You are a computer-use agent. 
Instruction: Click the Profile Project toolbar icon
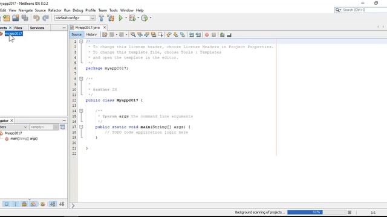145,18
